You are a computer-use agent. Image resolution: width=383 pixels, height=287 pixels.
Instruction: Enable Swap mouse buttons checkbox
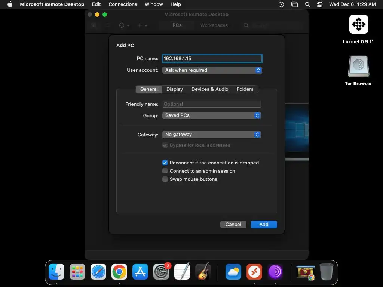tap(165, 179)
